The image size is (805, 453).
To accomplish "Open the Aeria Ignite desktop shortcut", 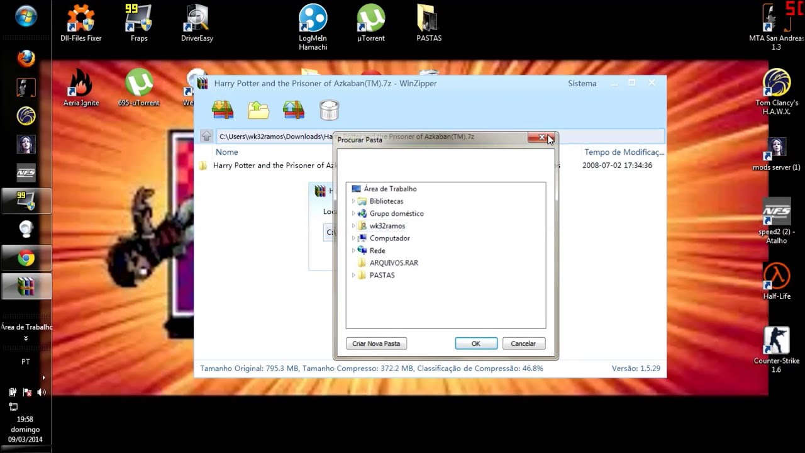I will pos(81,87).
